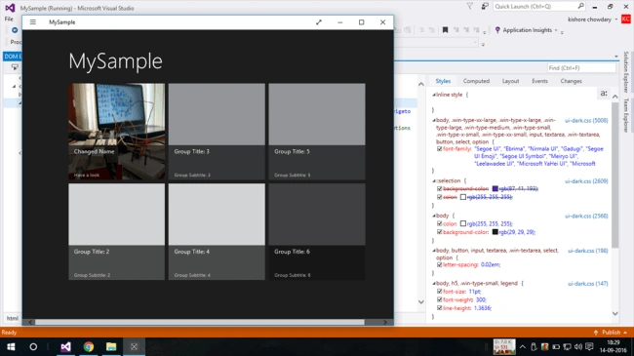Click the Application Insights lightbulb icon
The image size is (634, 356).
click(x=497, y=30)
